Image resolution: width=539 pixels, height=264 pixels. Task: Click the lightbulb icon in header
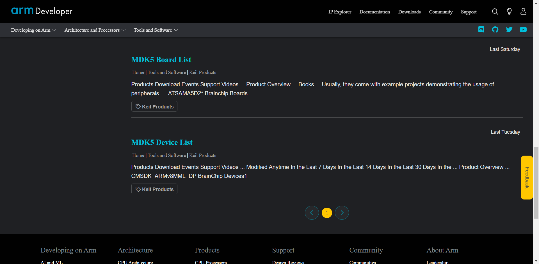coord(509,11)
